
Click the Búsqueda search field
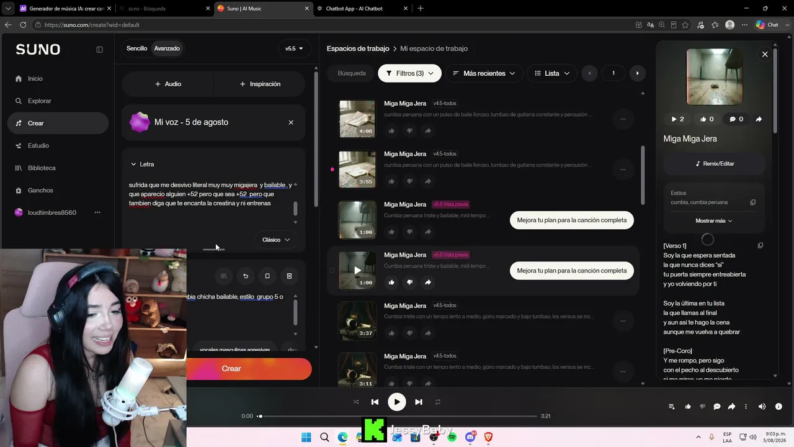coord(352,73)
